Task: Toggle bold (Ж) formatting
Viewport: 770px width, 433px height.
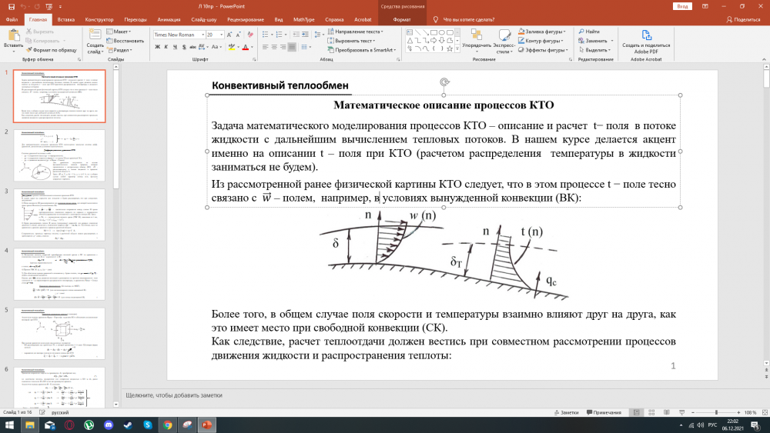Action: (156, 47)
